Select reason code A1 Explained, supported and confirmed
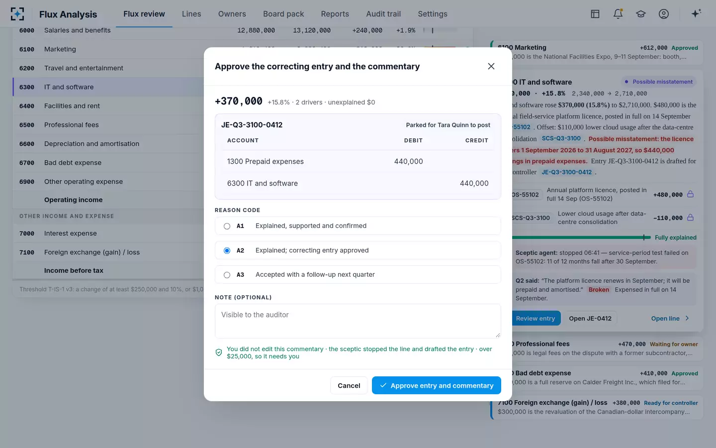Screen dimensions: 716x448 pos(358,226)
